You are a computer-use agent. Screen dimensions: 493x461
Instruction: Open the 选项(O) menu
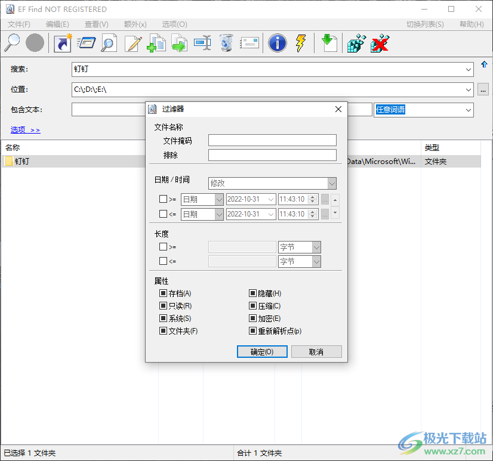pyautogui.click(x=174, y=24)
